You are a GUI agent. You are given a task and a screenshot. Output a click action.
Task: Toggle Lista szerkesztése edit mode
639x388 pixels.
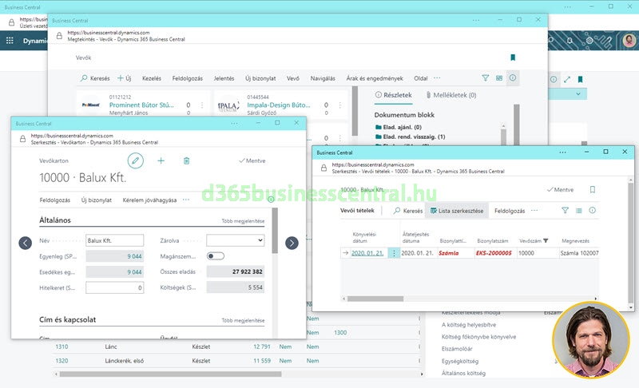tap(457, 211)
